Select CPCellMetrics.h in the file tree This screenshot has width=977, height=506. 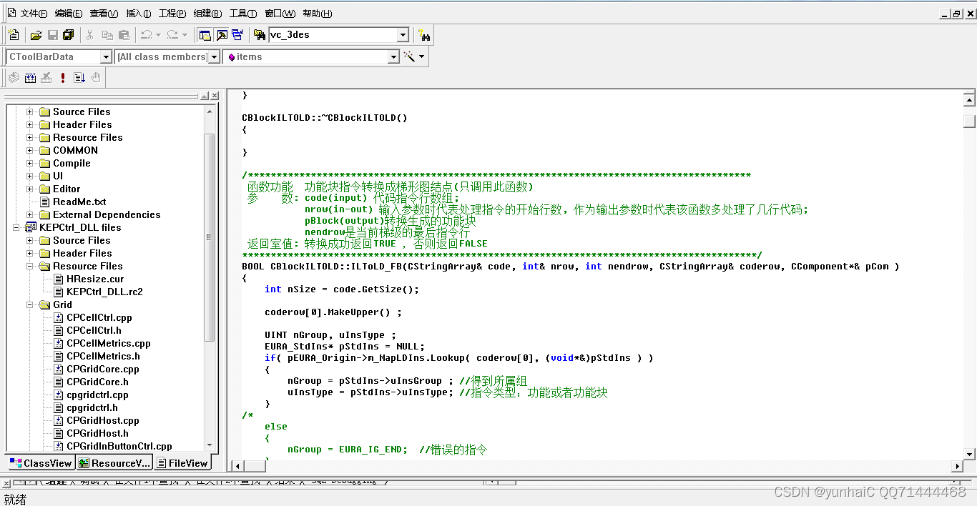pos(103,356)
